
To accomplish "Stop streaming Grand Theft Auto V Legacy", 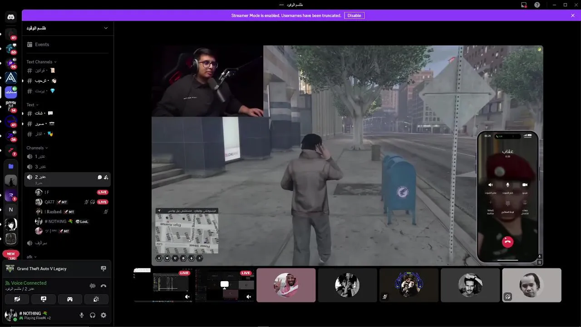I will click(103, 268).
